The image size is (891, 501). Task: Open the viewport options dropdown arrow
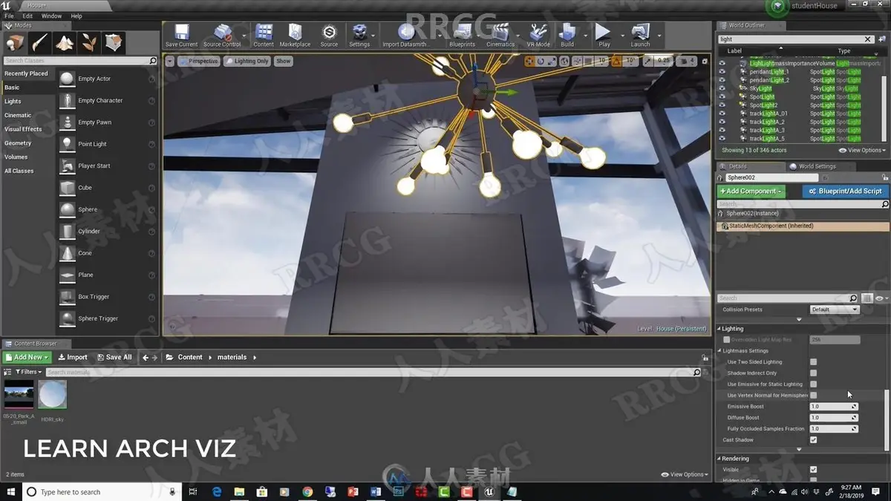(170, 61)
